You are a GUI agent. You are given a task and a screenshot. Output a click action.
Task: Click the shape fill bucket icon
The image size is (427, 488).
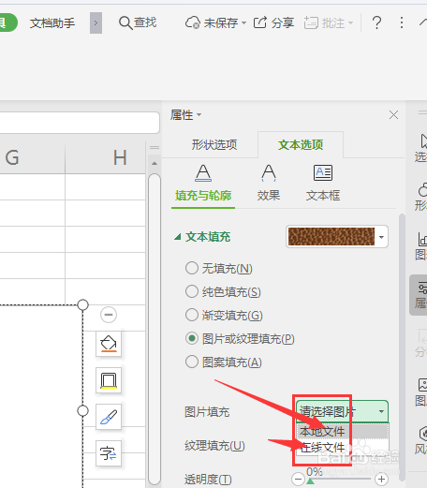click(109, 344)
